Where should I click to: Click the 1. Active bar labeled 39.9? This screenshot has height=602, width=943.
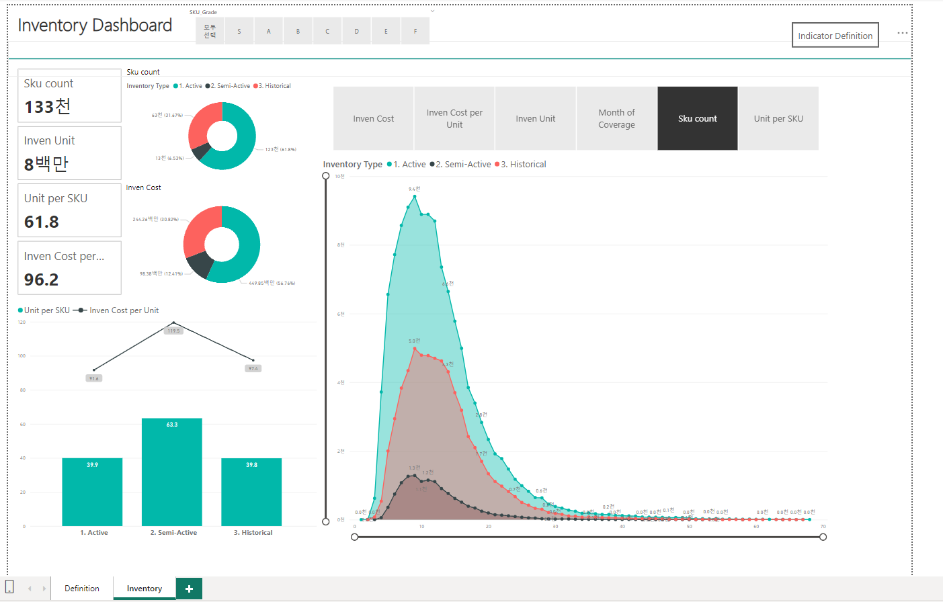92,492
